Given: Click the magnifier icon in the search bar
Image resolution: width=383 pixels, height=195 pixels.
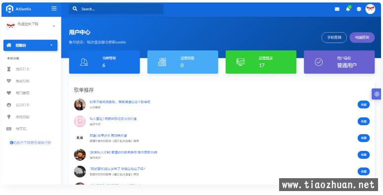Looking at the screenshot, I should pyautogui.click(x=75, y=9).
